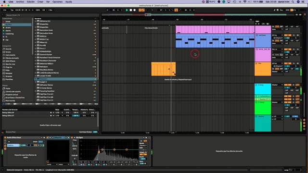The width and height of the screenshot is (308, 173).
Task: Select the Plug-ins category
Action: tap(9, 67)
